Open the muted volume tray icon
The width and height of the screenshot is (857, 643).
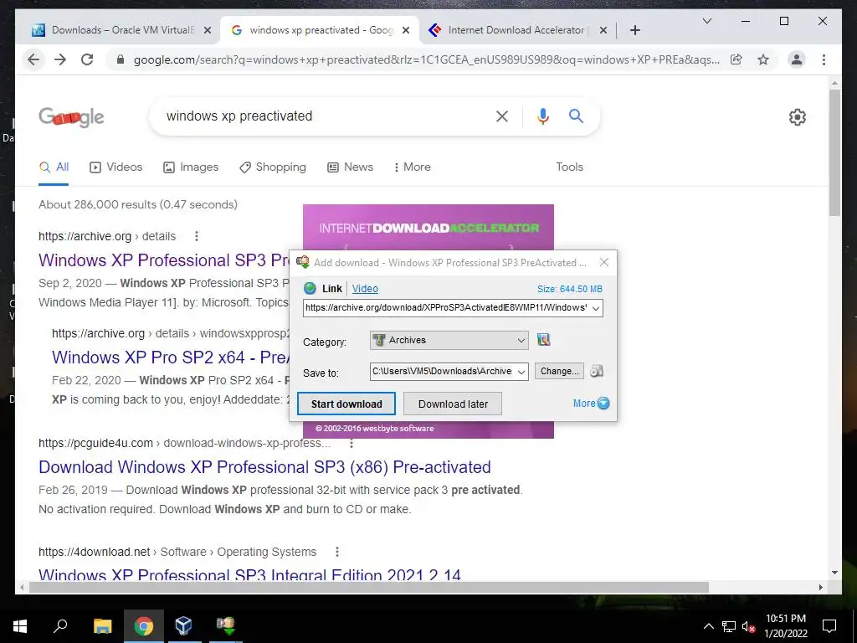pos(748,626)
